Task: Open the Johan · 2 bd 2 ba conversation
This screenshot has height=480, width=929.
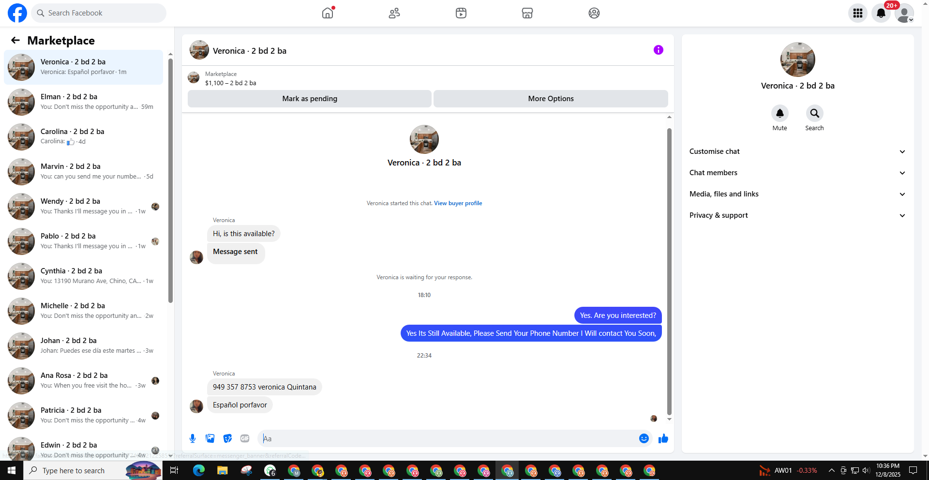Action: click(83, 345)
